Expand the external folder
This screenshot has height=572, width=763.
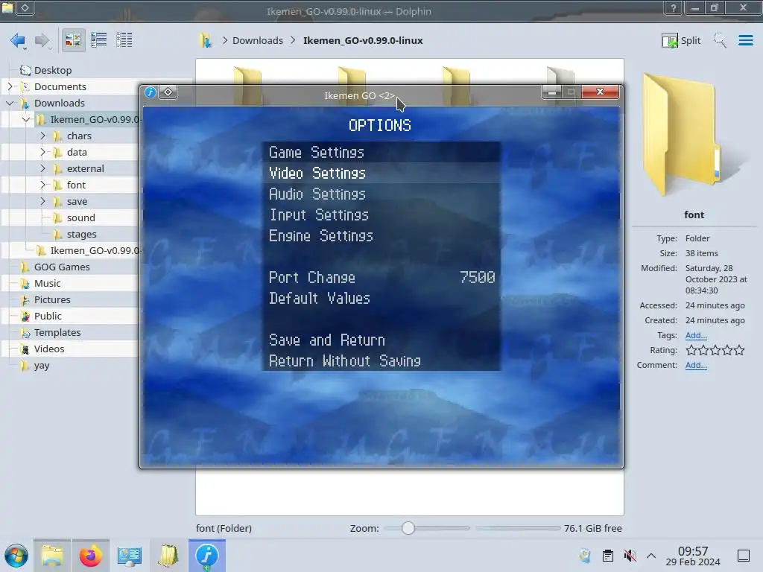pos(42,168)
